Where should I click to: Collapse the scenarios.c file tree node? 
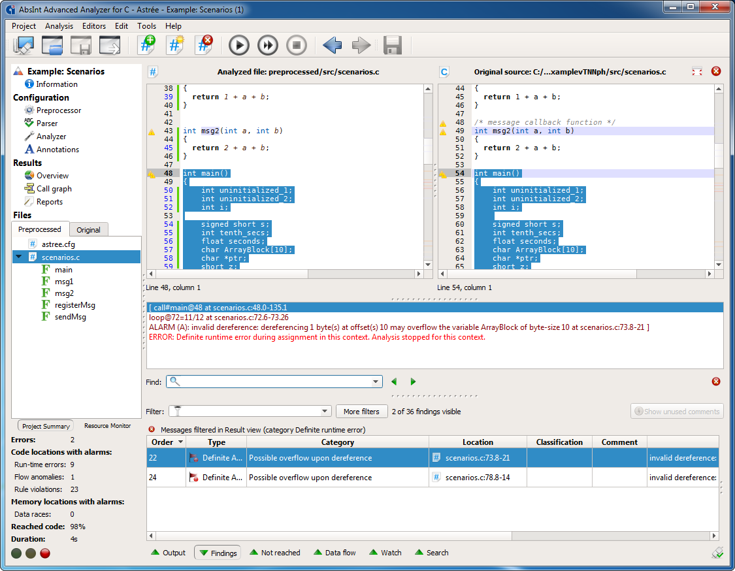pos(19,257)
